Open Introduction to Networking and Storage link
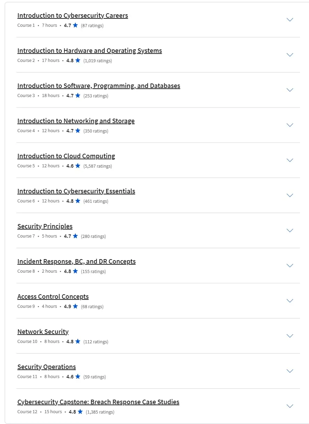The width and height of the screenshot is (309, 424). pos(76,121)
